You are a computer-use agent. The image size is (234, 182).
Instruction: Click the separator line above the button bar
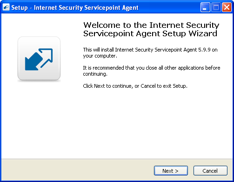coord(117,159)
